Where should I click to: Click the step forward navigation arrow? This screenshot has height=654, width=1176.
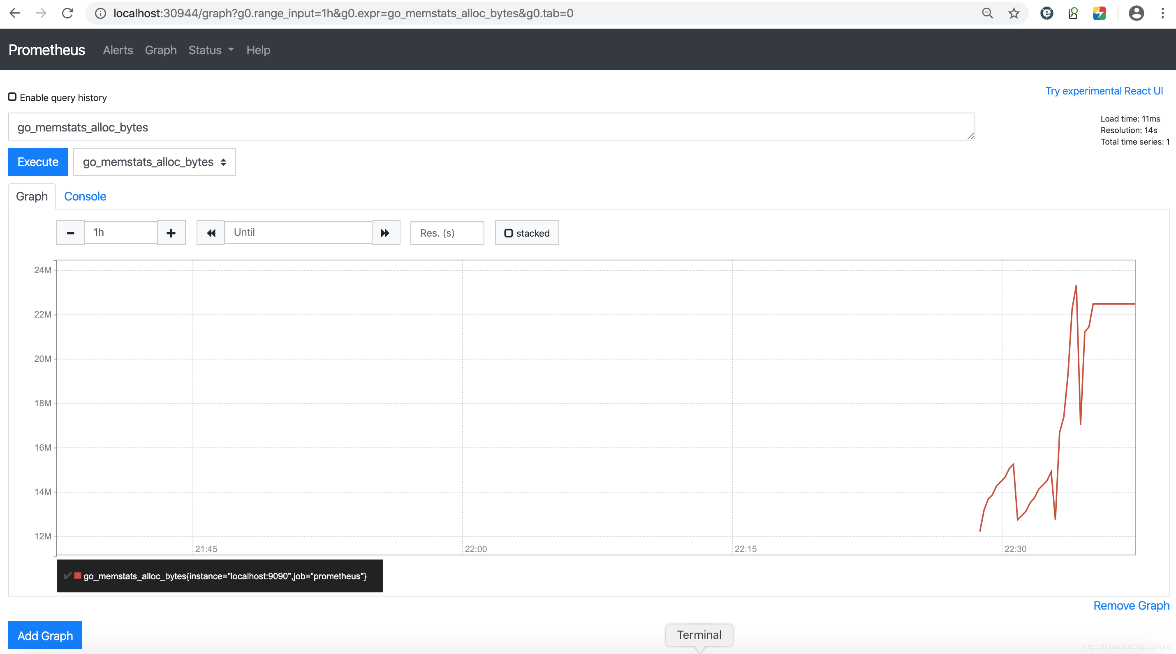point(384,233)
